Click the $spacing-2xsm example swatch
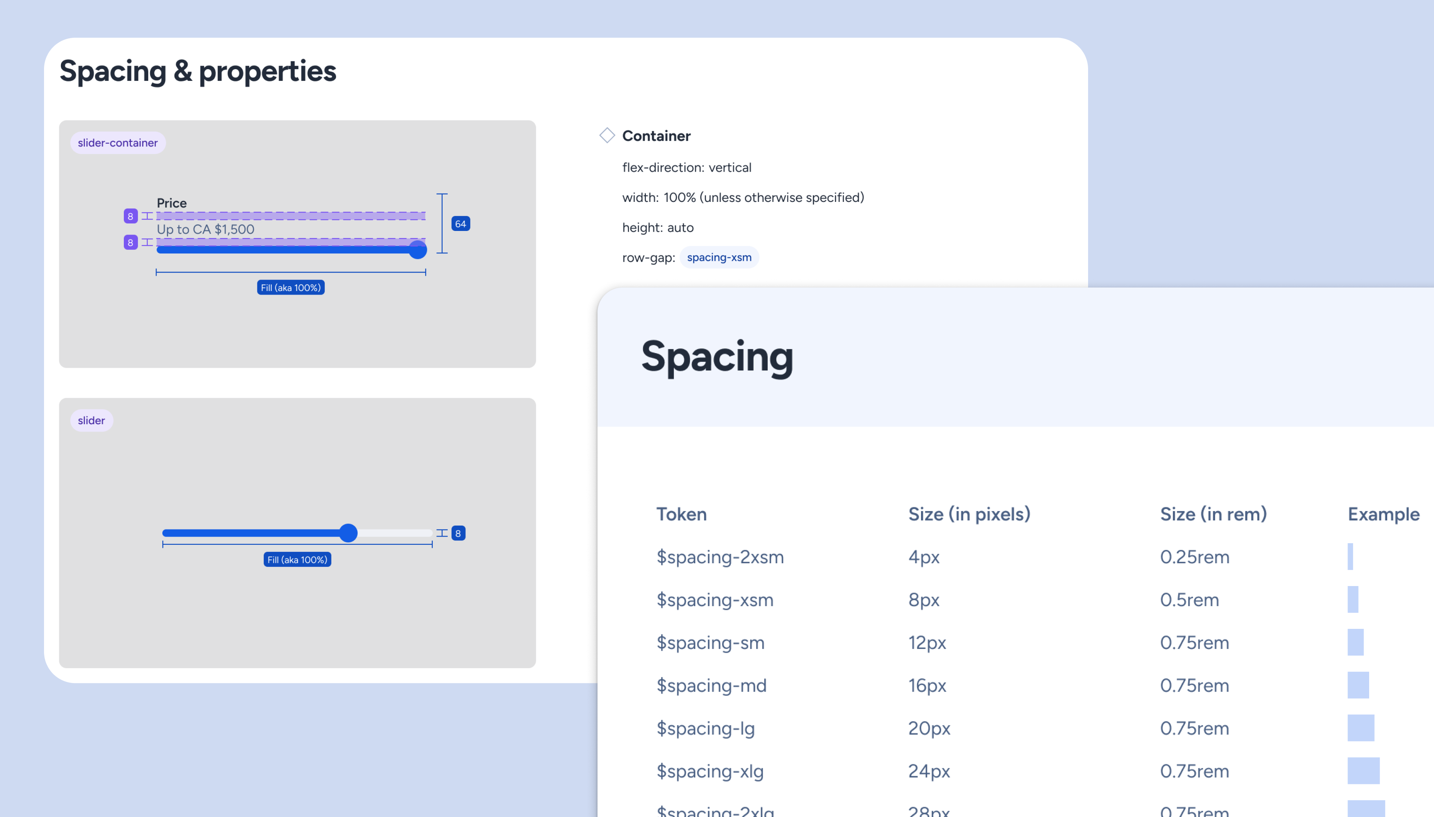Screen dimensions: 1434x817 coord(1352,557)
